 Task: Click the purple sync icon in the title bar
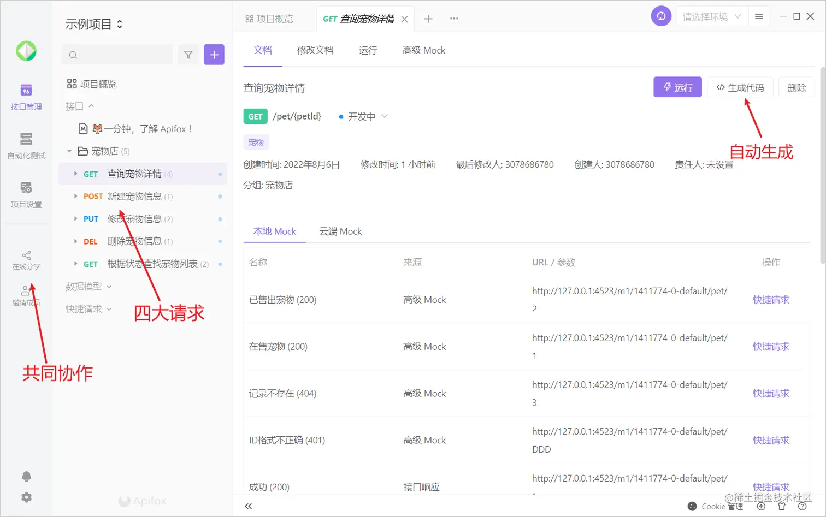click(x=661, y=16)
